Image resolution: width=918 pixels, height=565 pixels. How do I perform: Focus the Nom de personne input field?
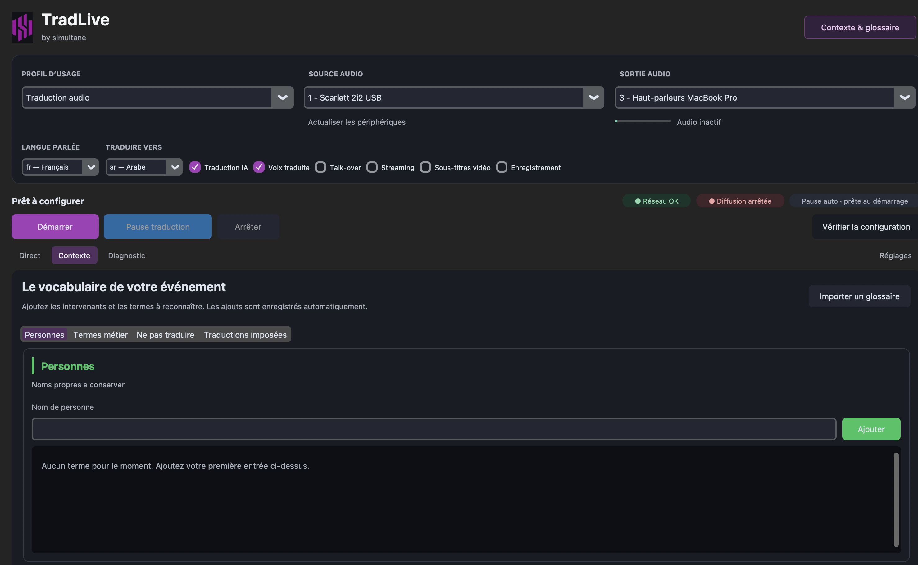tap(434, 429)
